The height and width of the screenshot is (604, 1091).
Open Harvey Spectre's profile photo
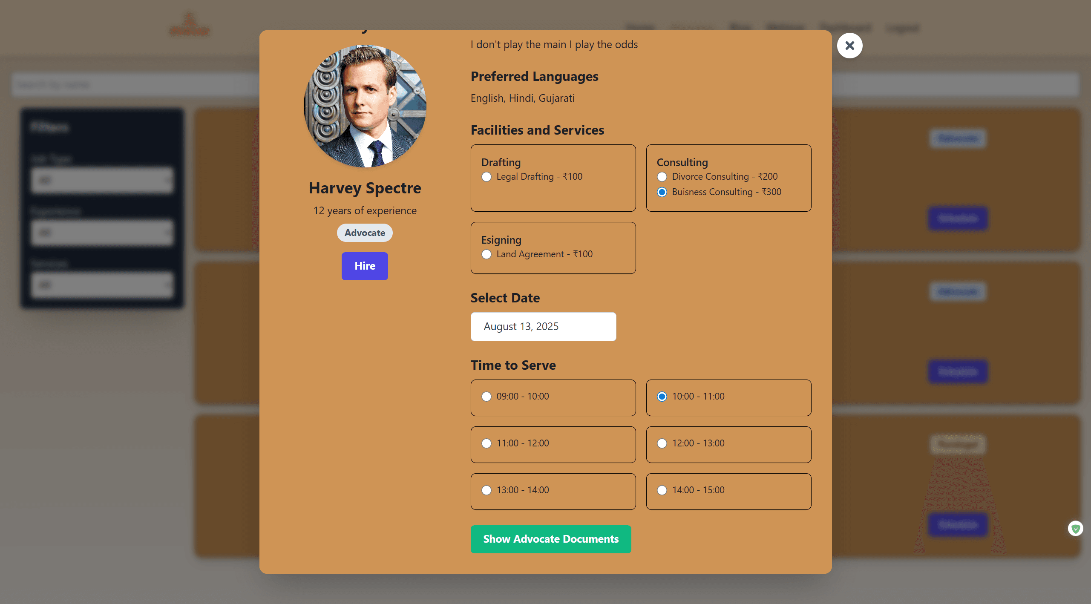(365, 106)
